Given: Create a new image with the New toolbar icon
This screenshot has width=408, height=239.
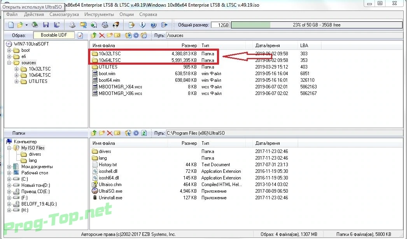Looking at the screenshot, I should tap(11, 25).
